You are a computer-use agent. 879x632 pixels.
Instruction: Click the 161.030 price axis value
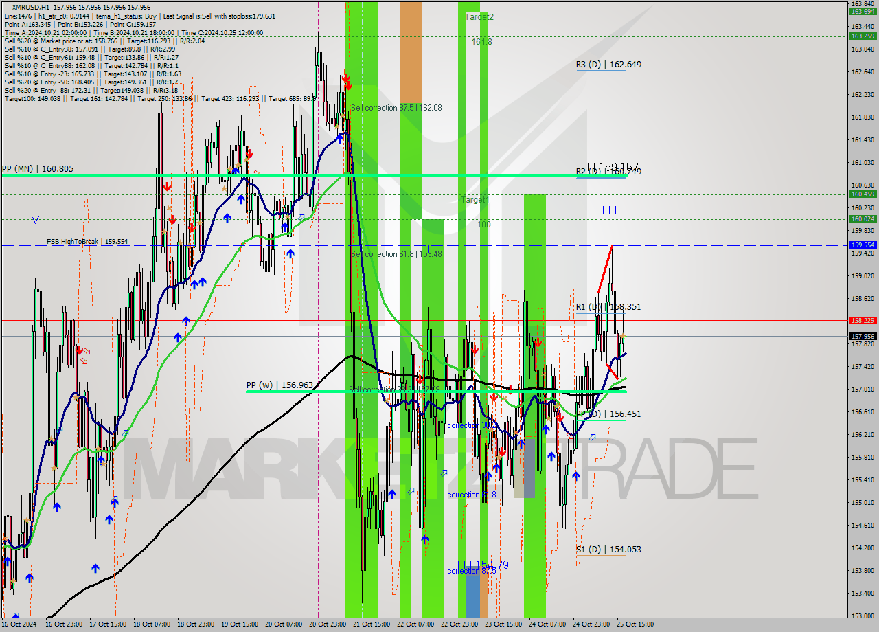tap(862, 162)
